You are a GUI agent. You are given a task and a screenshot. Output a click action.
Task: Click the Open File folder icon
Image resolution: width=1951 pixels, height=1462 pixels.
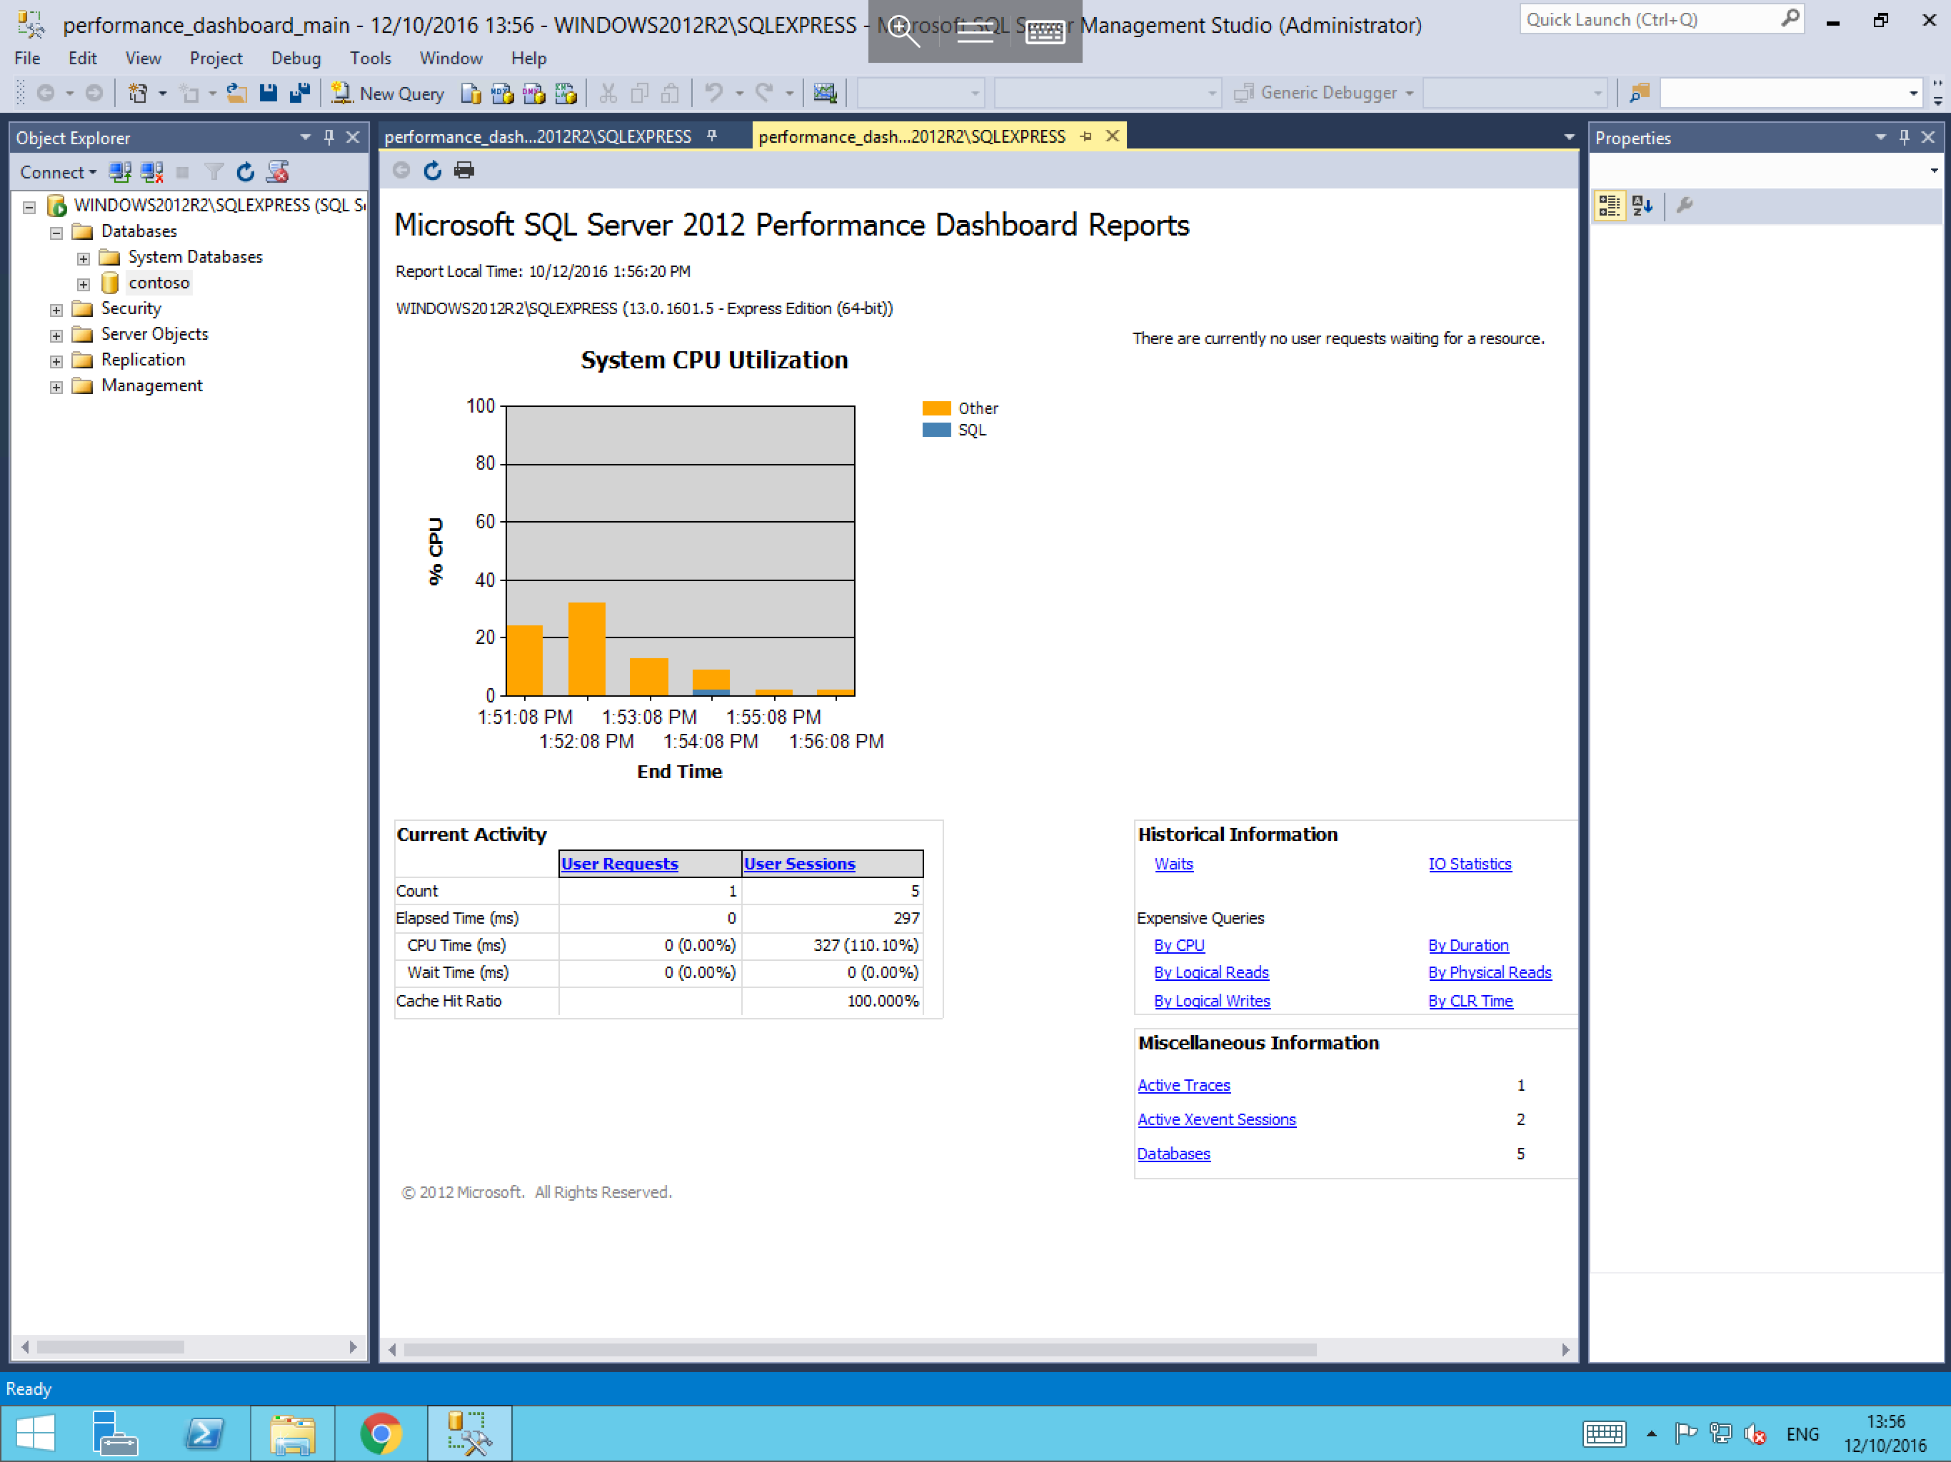[236, 94]
